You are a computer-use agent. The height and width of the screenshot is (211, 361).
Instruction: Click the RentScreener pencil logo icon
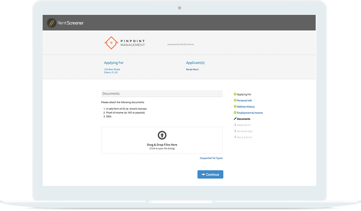[51, 23]
